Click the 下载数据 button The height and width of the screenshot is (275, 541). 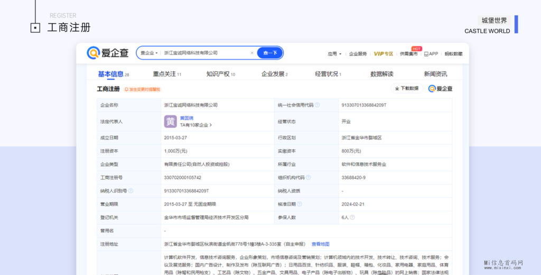pos(406,89)
